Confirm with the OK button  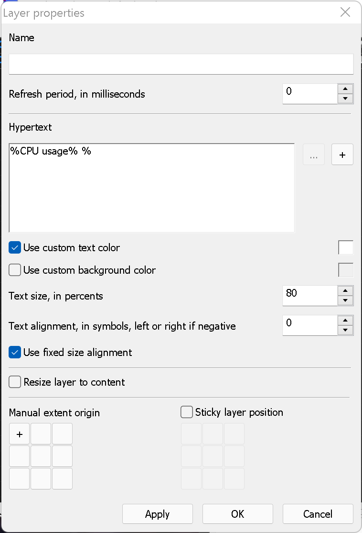coord(237,514)
